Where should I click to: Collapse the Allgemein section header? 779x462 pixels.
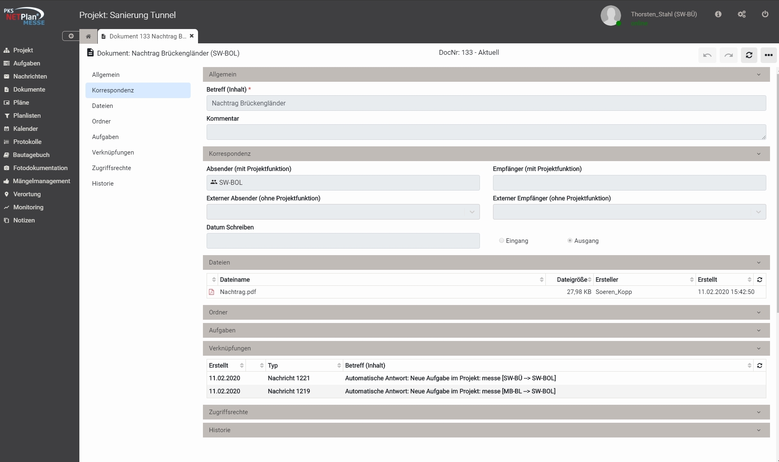point(486,74)
